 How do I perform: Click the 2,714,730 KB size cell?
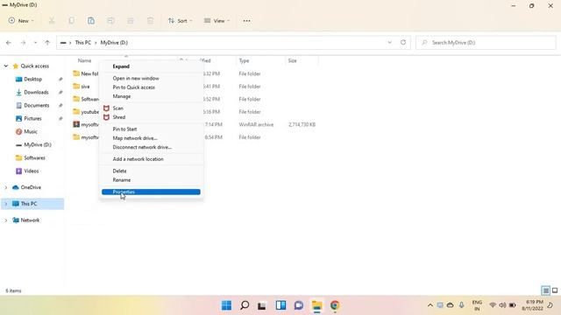[x=302, y=124]
